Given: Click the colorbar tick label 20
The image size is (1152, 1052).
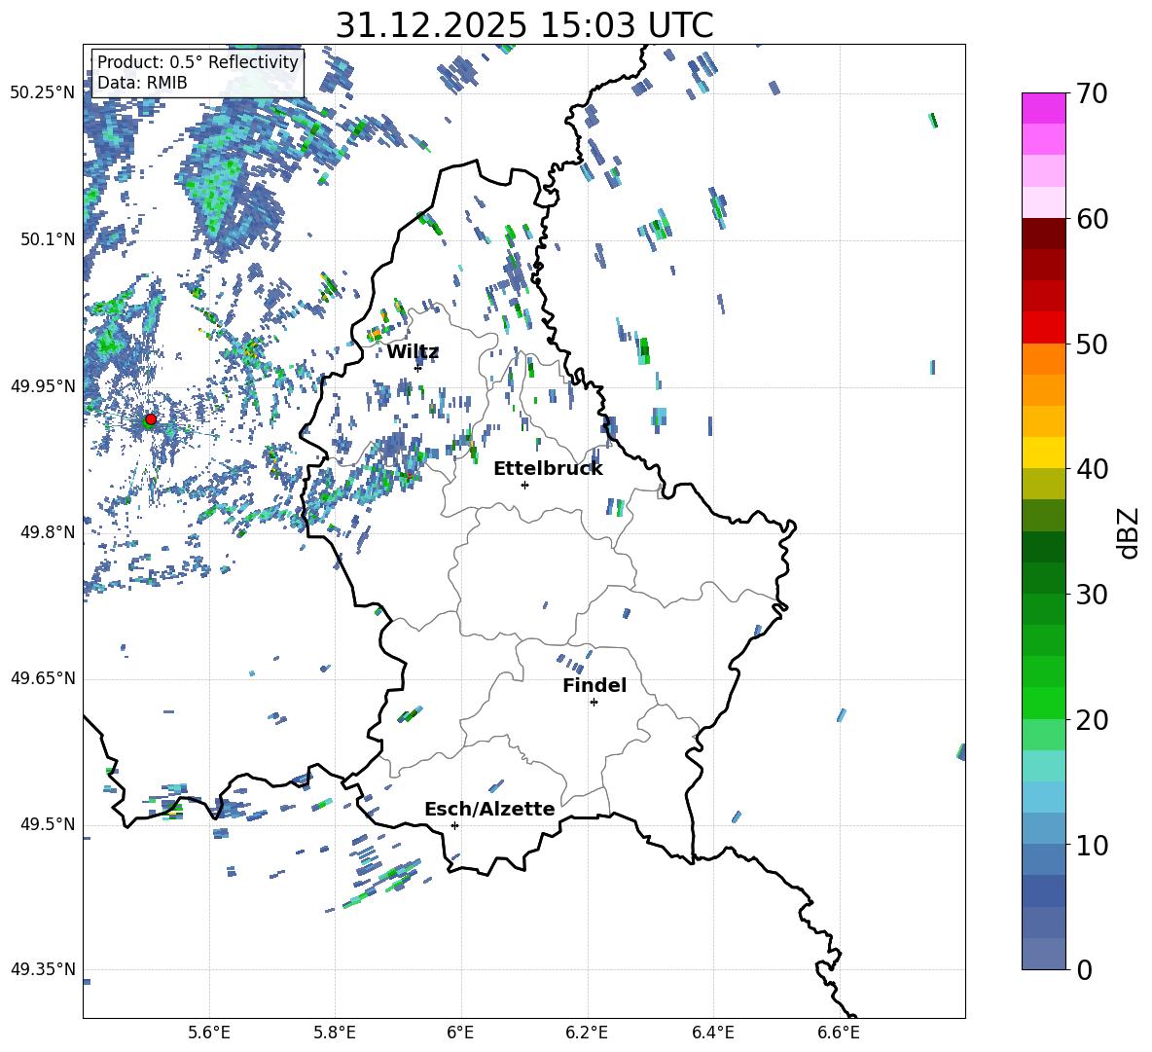Looking at the screenshot, I should point(1093,720).
